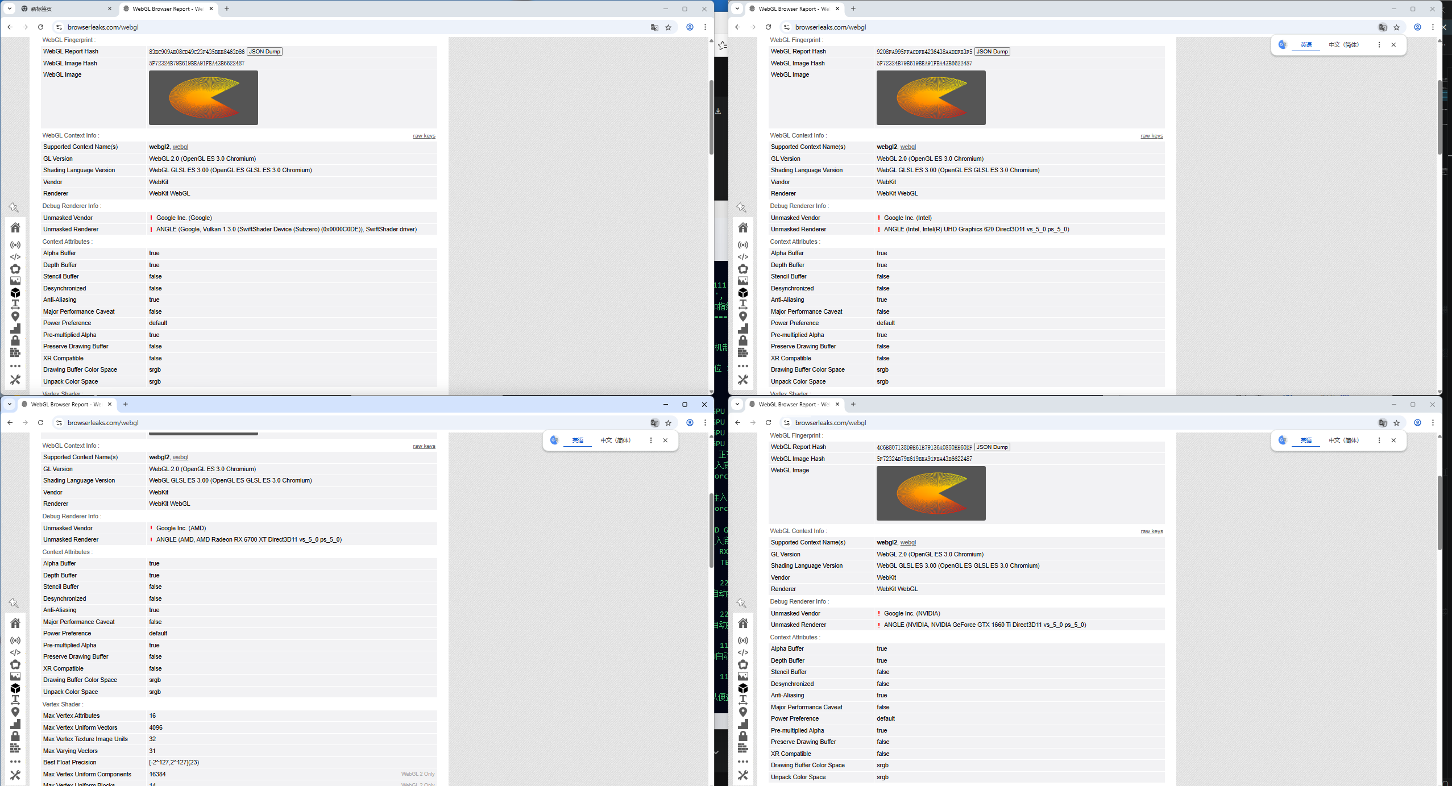Click the WebGL image thumbnail in NVIDIA GTX window
Image resolution: width=1452 pixels, height=786 pixels.
[931, 493]
